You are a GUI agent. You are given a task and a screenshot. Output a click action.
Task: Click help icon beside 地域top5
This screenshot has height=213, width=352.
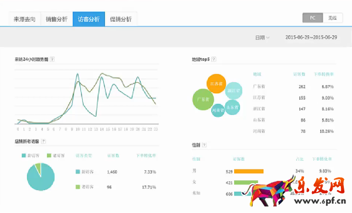point(214,59)
